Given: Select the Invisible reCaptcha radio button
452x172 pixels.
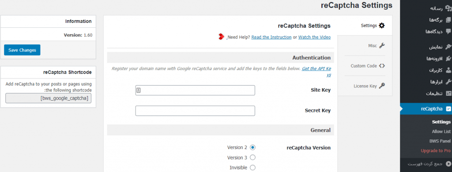Looking at the screenshot, I should [252, 168].
